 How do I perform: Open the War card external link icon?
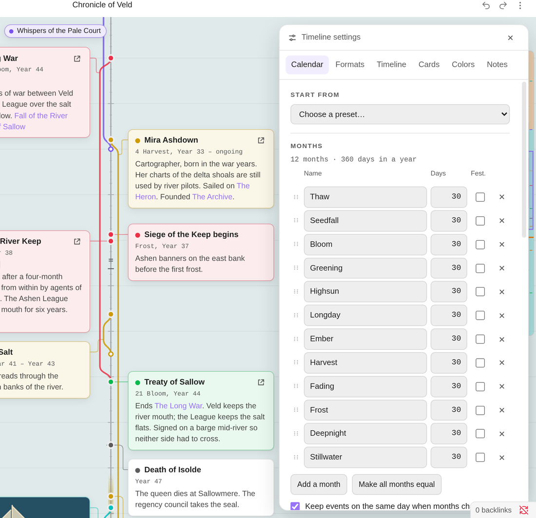tap(77, 59)
